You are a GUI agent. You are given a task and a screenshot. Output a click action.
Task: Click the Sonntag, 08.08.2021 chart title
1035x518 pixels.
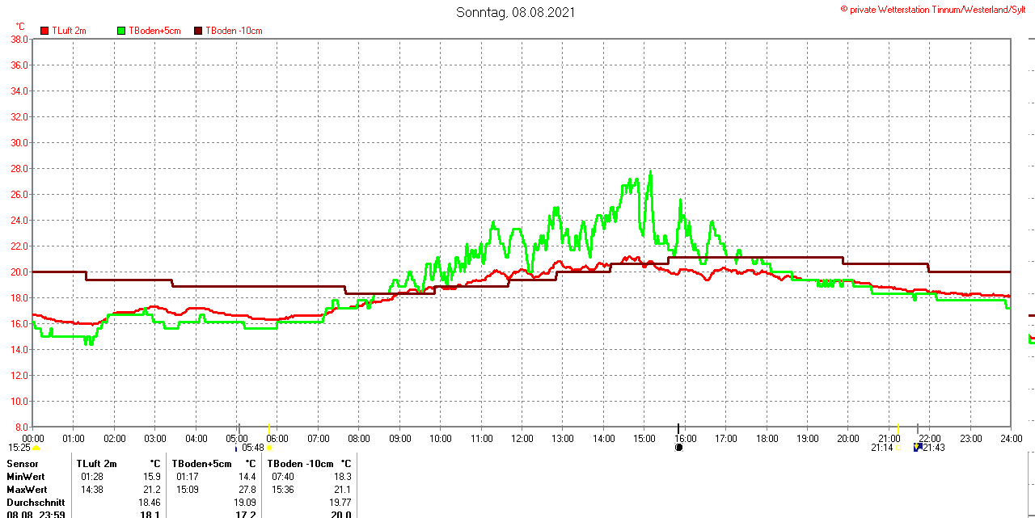click(x=516, y=12)
